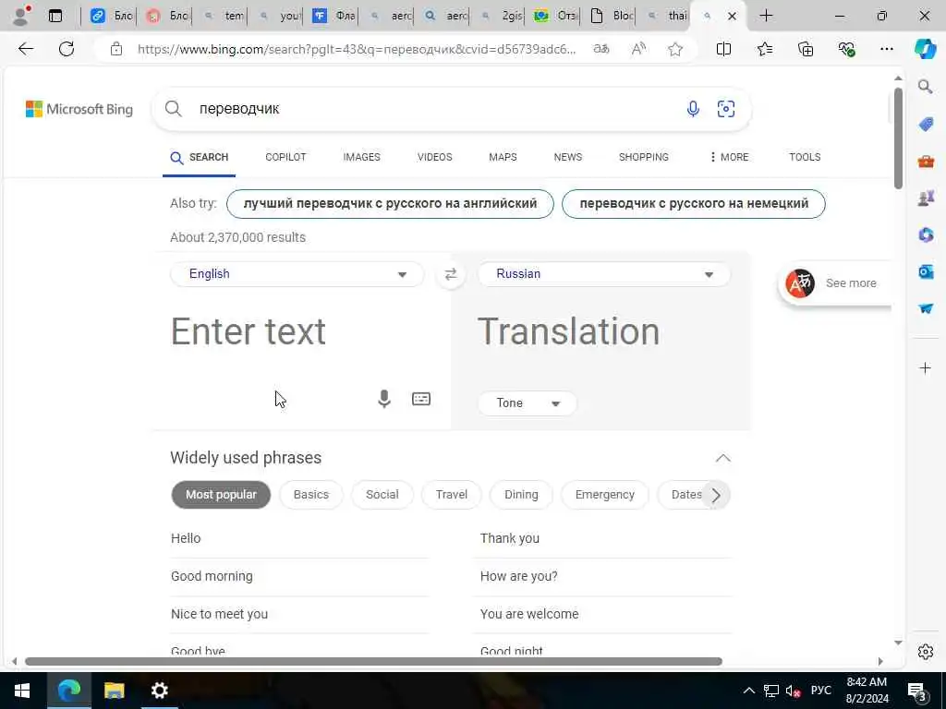
Task: Open Bing visual search camera icon
Action: [x=726, y=109]
